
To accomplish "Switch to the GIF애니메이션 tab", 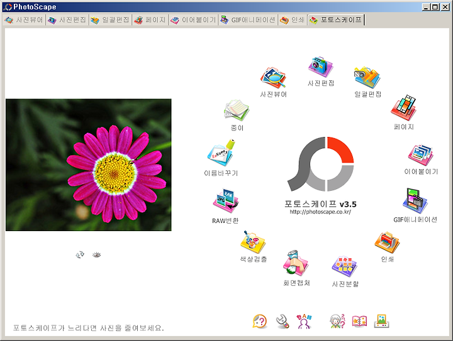I will click(248, 20).
